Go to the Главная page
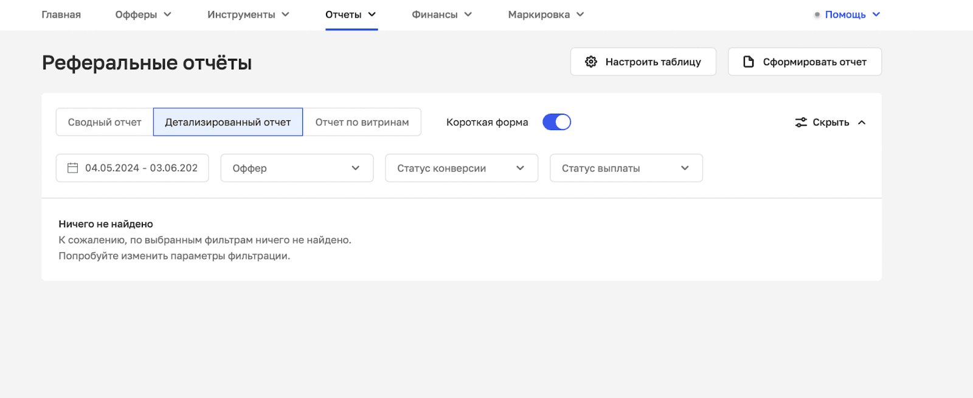973x398 pixels. point(61,15)
